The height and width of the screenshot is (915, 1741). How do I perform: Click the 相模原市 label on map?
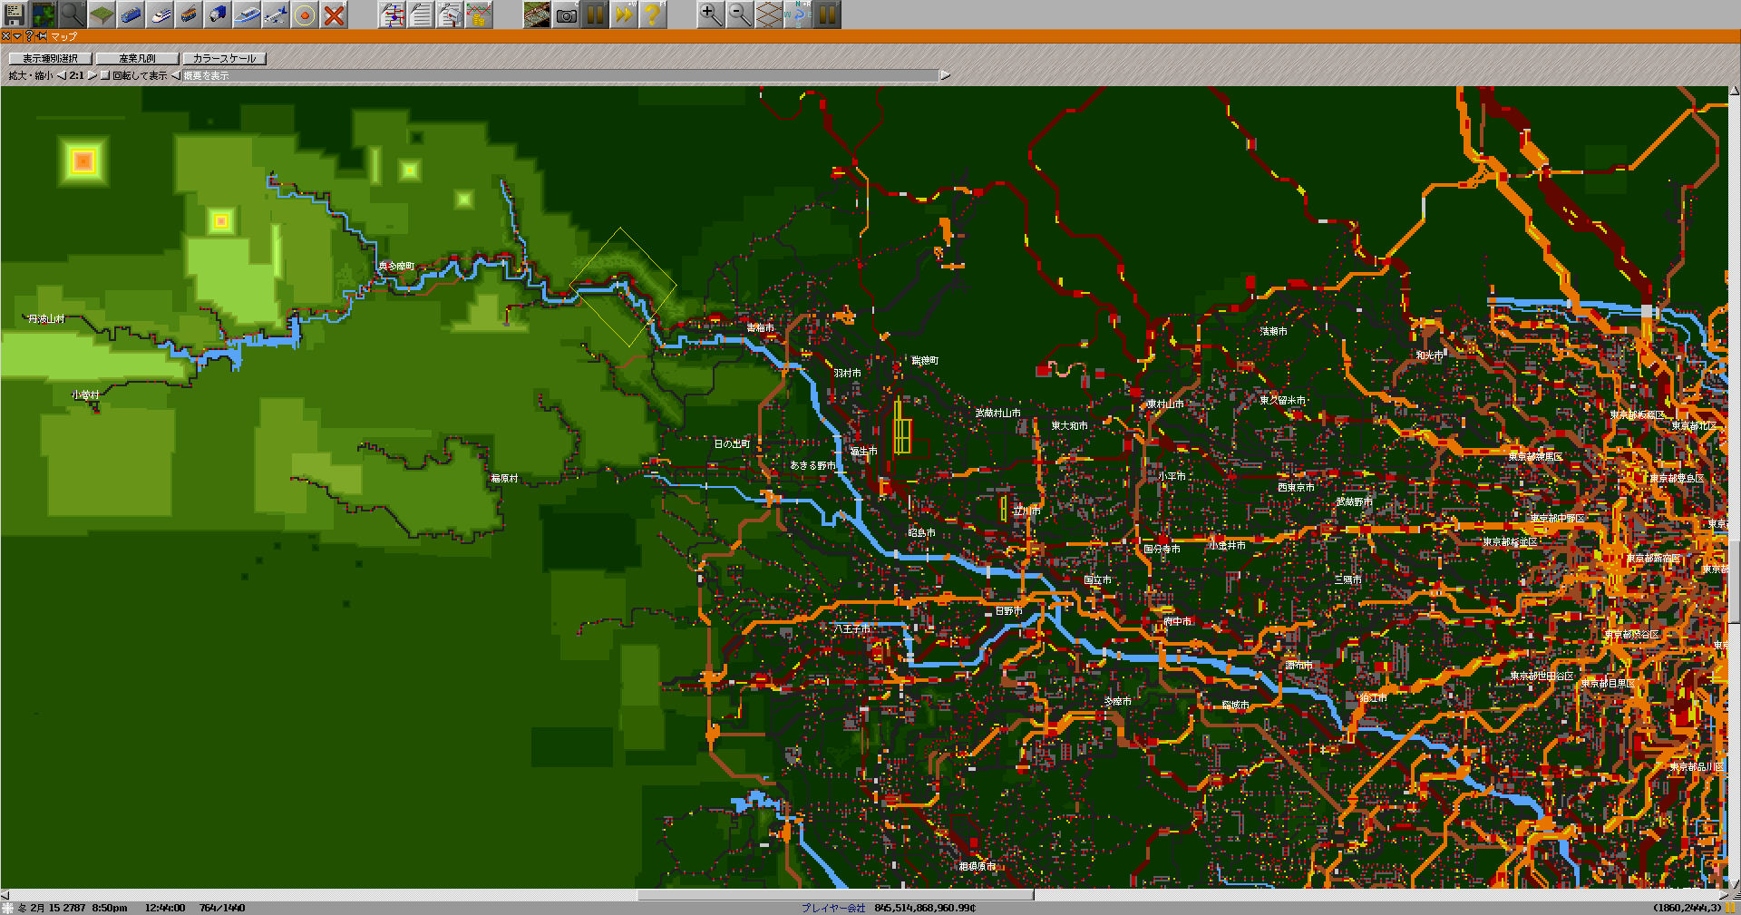point(977,866)
